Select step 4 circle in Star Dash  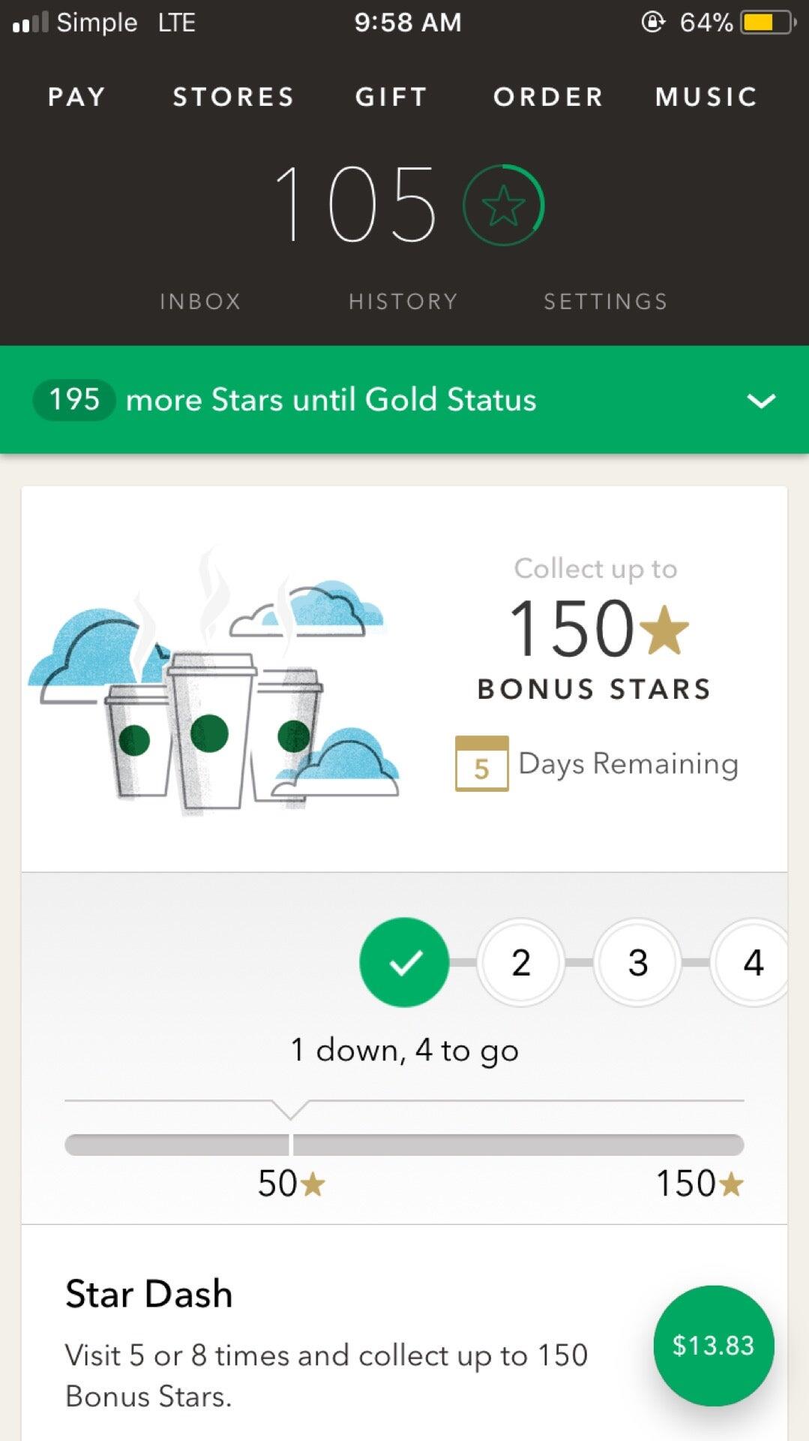[x=754, y=962]
